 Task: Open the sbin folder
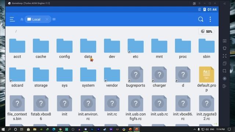(x=206, y=49)
